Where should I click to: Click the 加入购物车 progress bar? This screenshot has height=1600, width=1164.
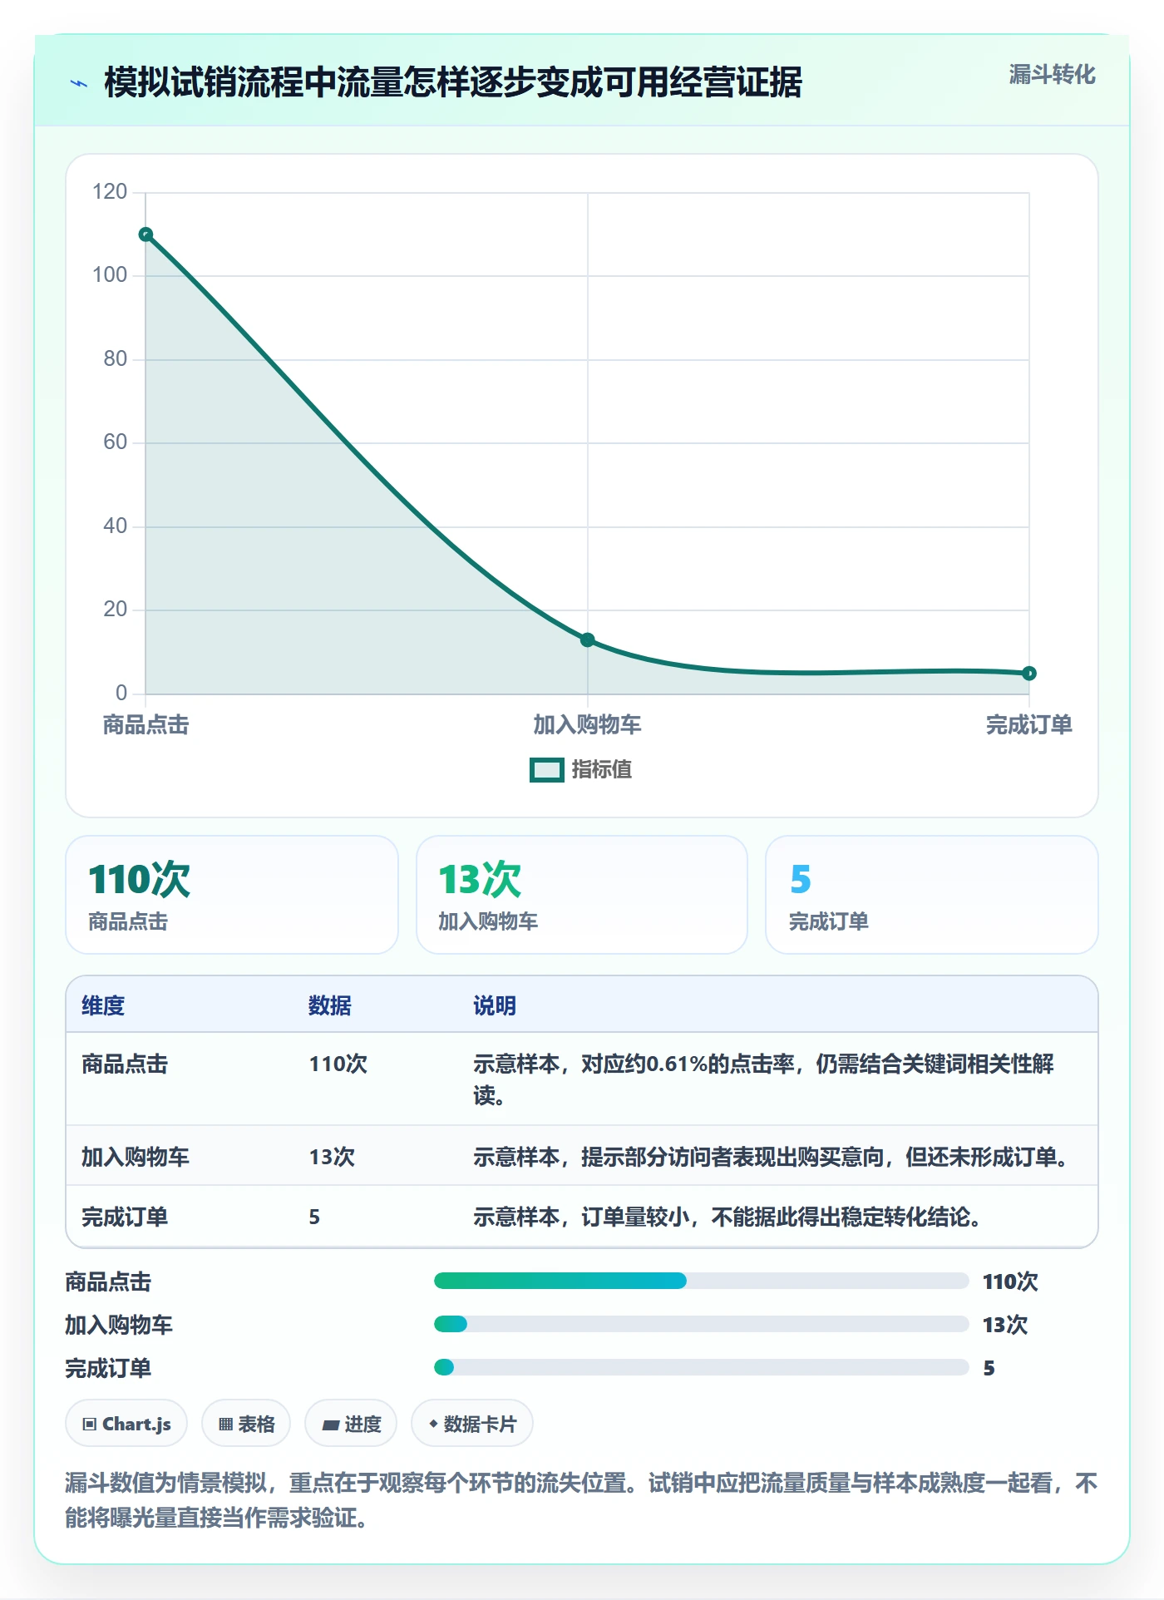coord(702,1324)
